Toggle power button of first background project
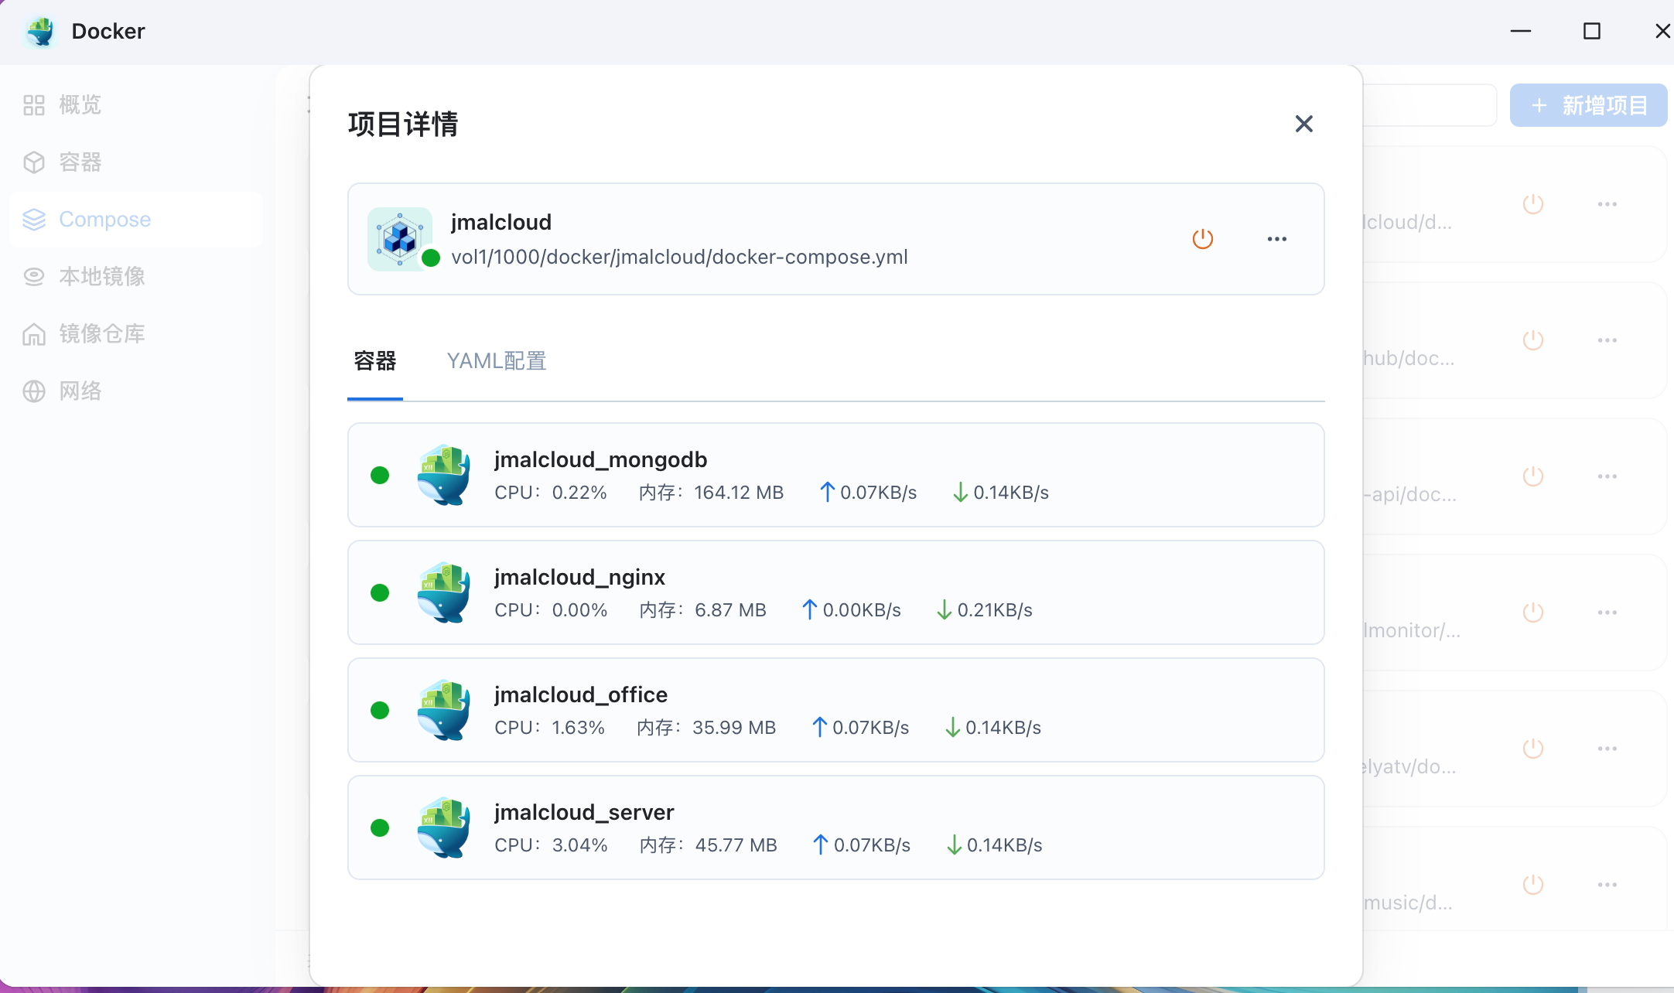 (x=1532, y=204)
